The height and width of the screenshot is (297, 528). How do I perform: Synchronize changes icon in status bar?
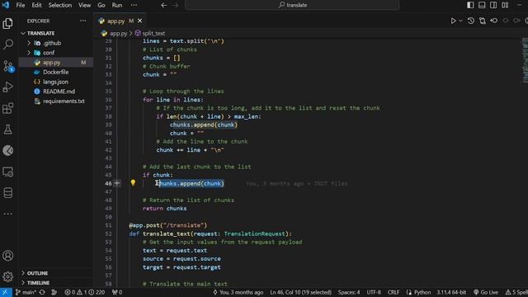(x=42, y=292)
